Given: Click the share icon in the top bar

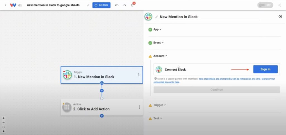Looking at the screenshot, I should click(x=280, y=5).
